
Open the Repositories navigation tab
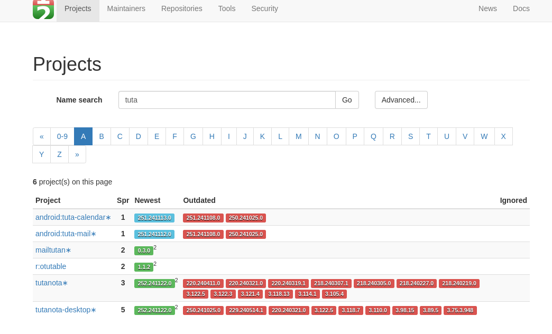(x=181, y=8)
